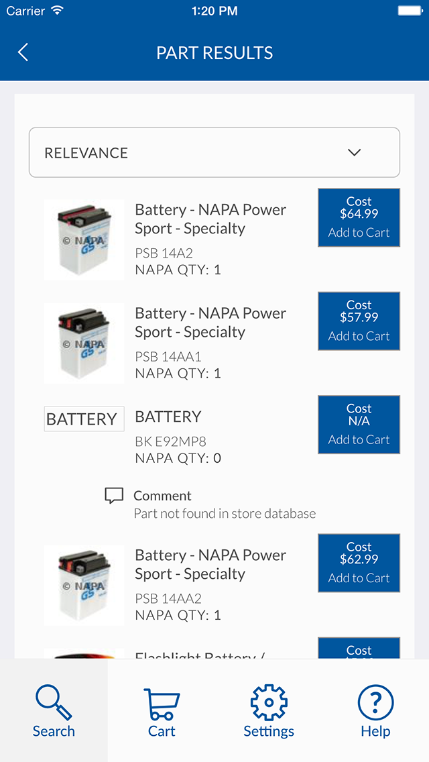Add PSB 14A2 battery at $64.99 to cart
Image resolution: width=429 pixels, height=762 pixels.
click(x=359, y=218)
